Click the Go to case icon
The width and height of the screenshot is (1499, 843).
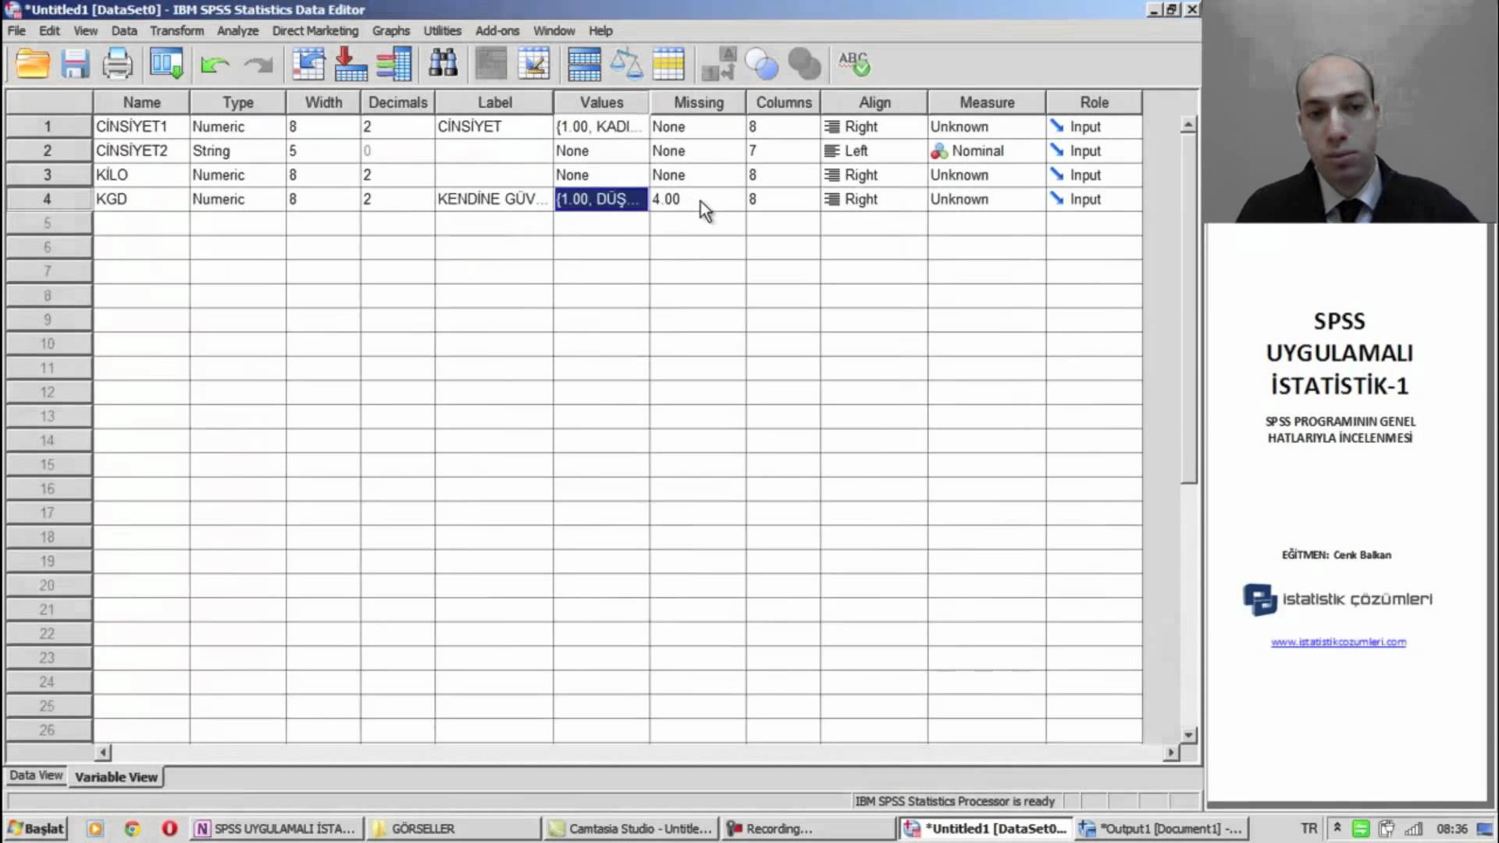pyautogui.click(x=308, y=64)
